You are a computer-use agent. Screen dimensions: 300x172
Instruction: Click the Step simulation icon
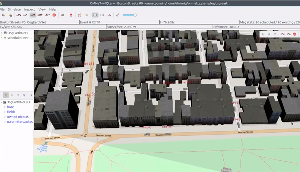click(x=19, y=15)
